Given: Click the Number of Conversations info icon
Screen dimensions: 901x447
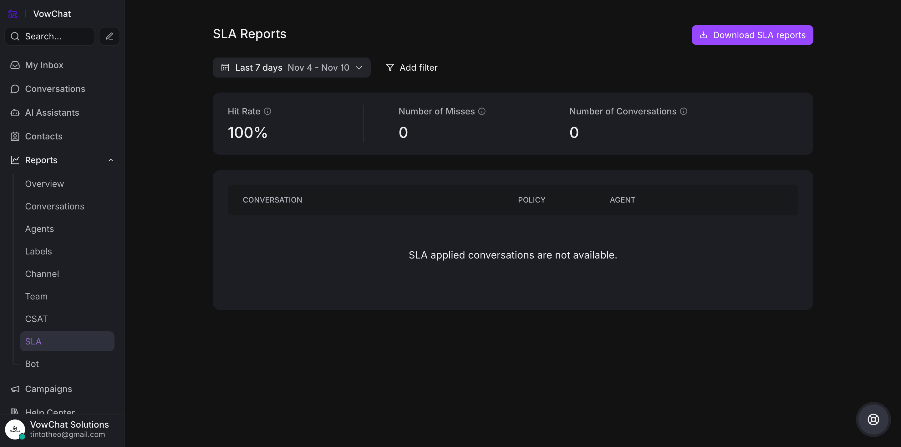Looking at the screenshot, I should pos(684,112).
